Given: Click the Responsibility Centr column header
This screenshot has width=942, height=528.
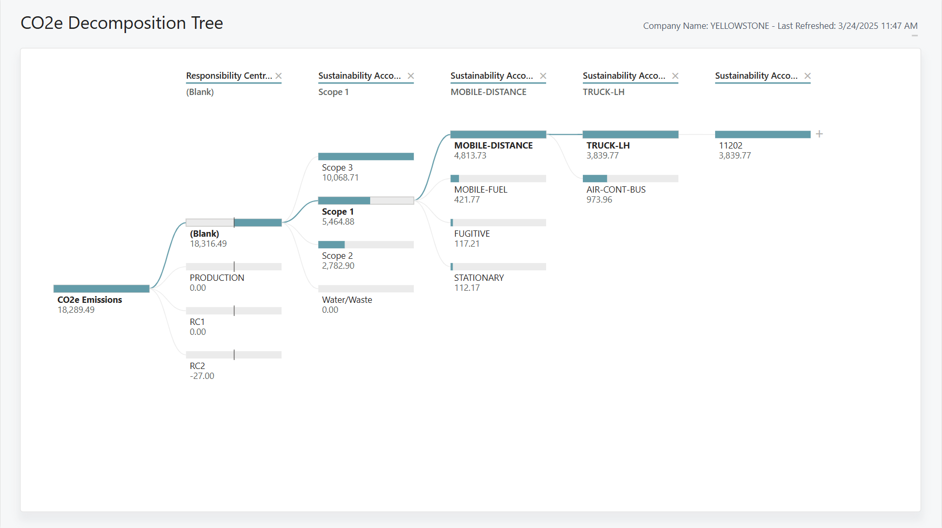Looking at the screenshot, I should (230, 76).
